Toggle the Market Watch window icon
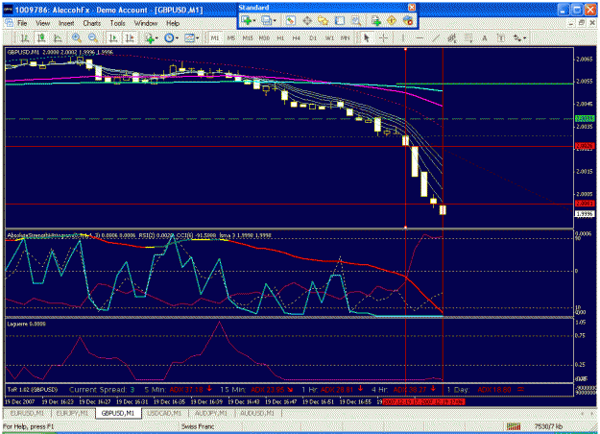The width and height of the screenshot is (600, 434). coord(291,21)
